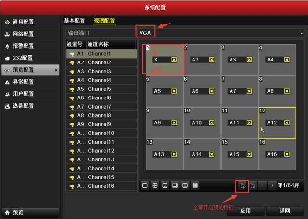Screen dimensions: 308x219
Task: Open the output port VGA dropdown
Action: [x=220, y=33]
